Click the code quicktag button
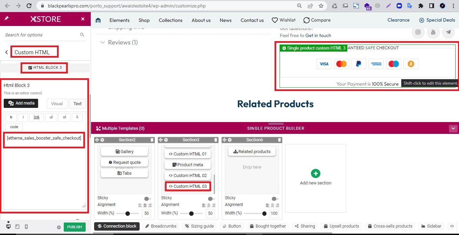Screen dimensions: 459x235 tap(14, 127)
